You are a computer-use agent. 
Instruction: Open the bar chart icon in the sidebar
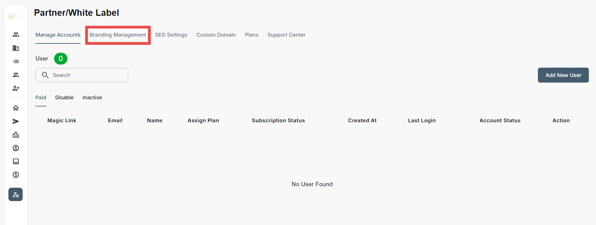[16, 135]
